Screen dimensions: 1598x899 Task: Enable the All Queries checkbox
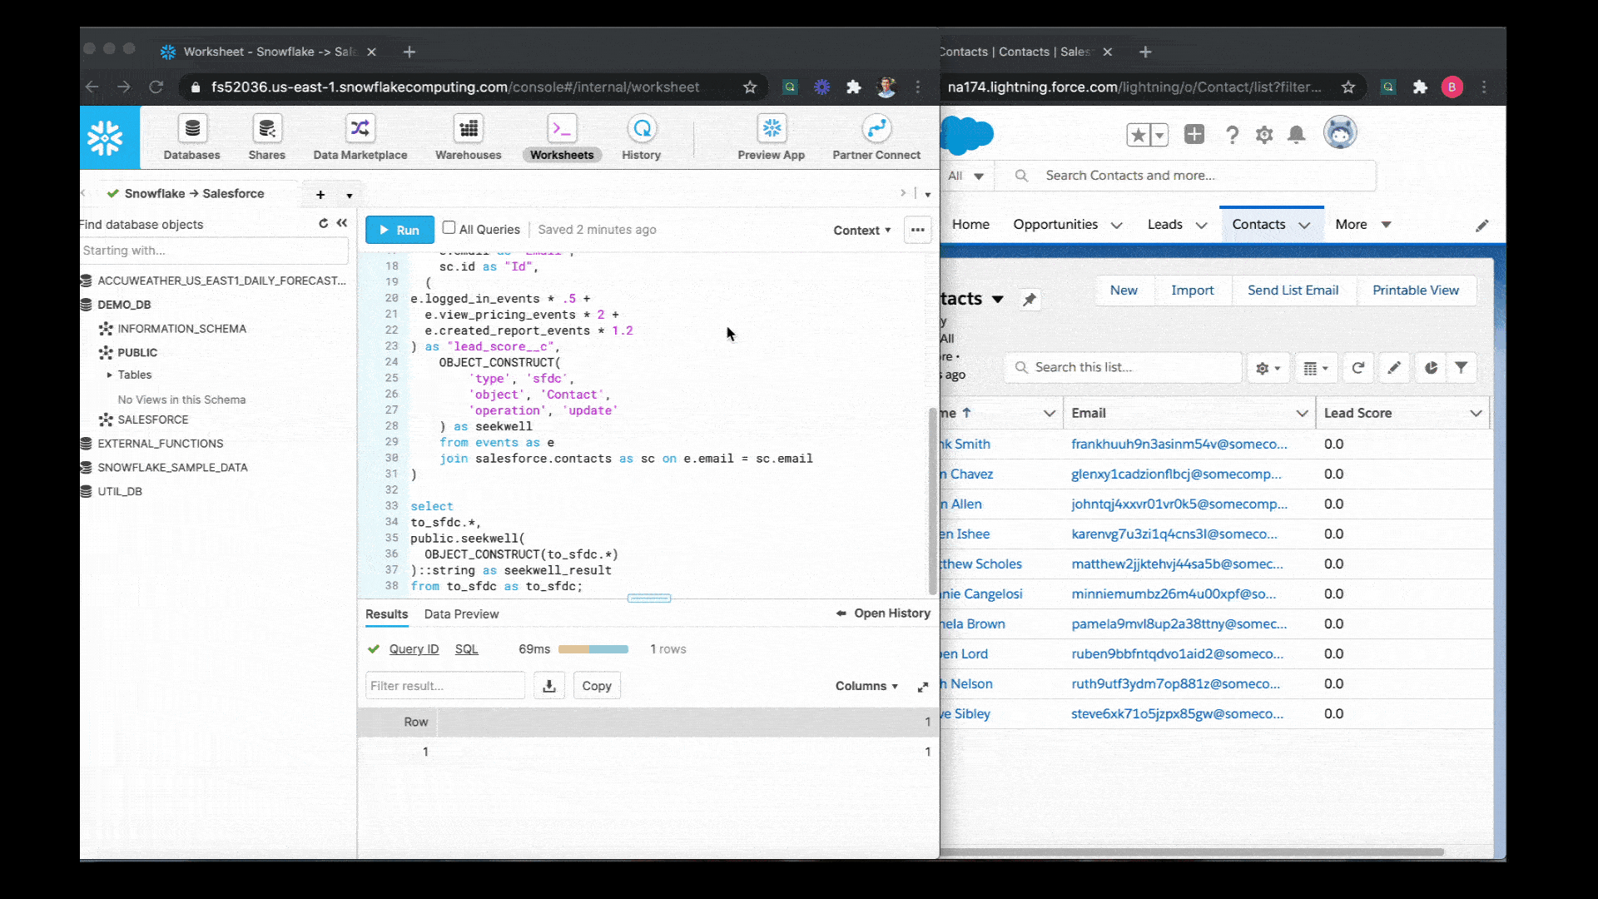[449, 228]
